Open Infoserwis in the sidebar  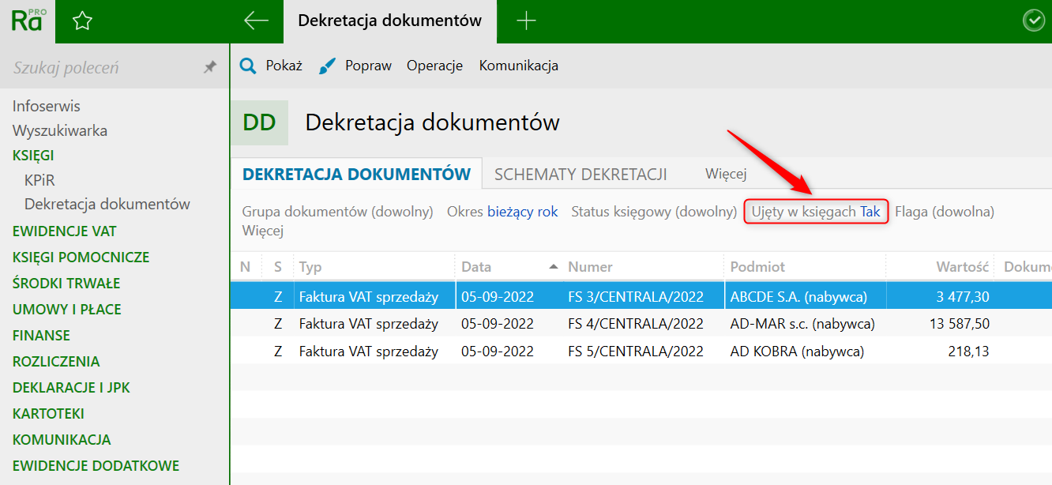coord(47,106)
